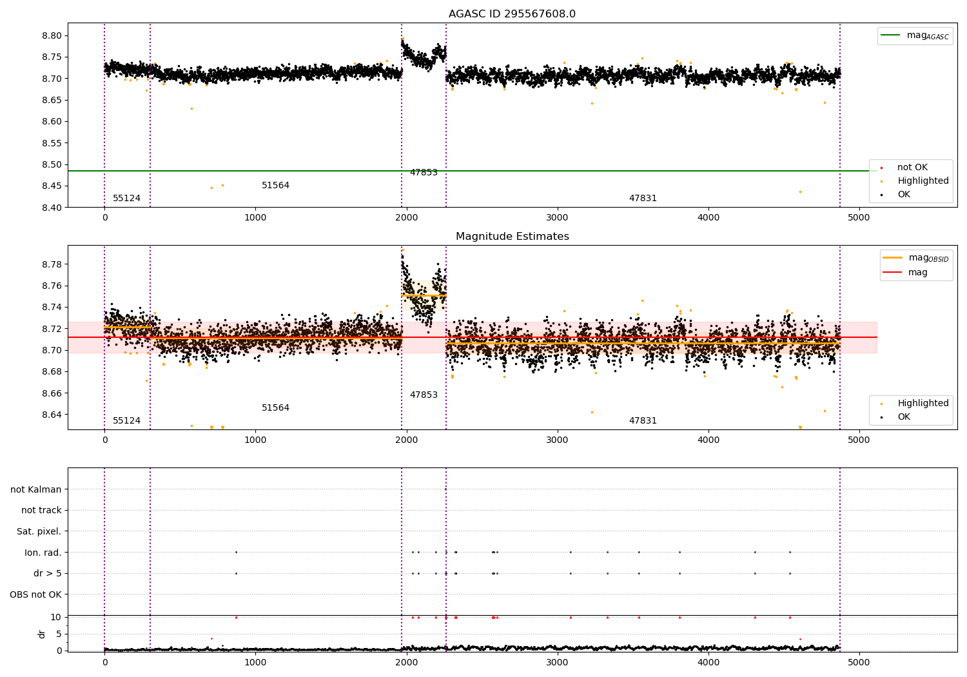Click the 8.74 y-axis tick in middle plot
Screen dimensions: 967x677
pos(52,308)
